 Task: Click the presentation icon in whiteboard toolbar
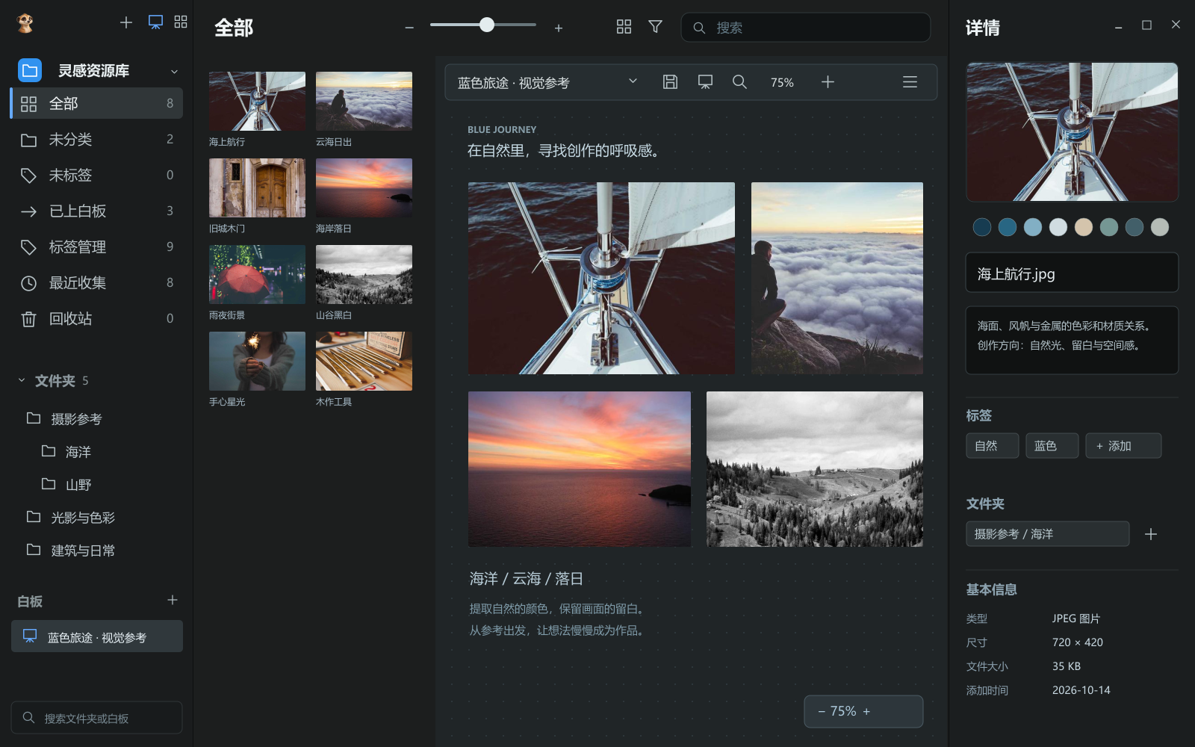click(705, 82)
